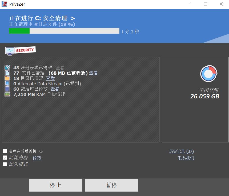Click the database icon for 数据库已修改
The image size is (229, 196).
[7, 89]
